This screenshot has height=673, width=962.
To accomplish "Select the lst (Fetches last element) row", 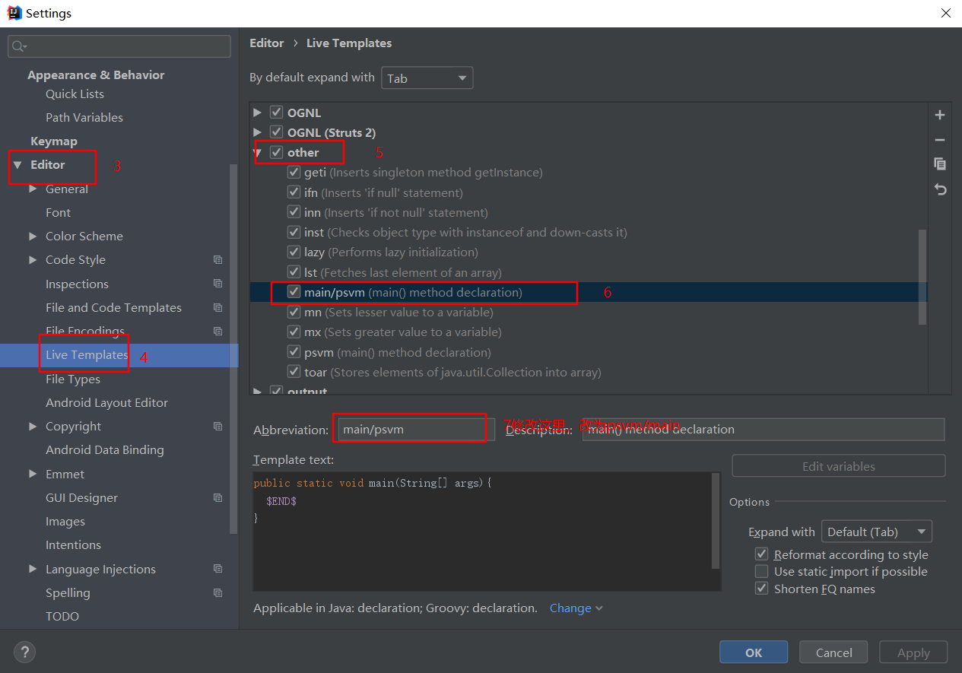I will click(589, 272).
